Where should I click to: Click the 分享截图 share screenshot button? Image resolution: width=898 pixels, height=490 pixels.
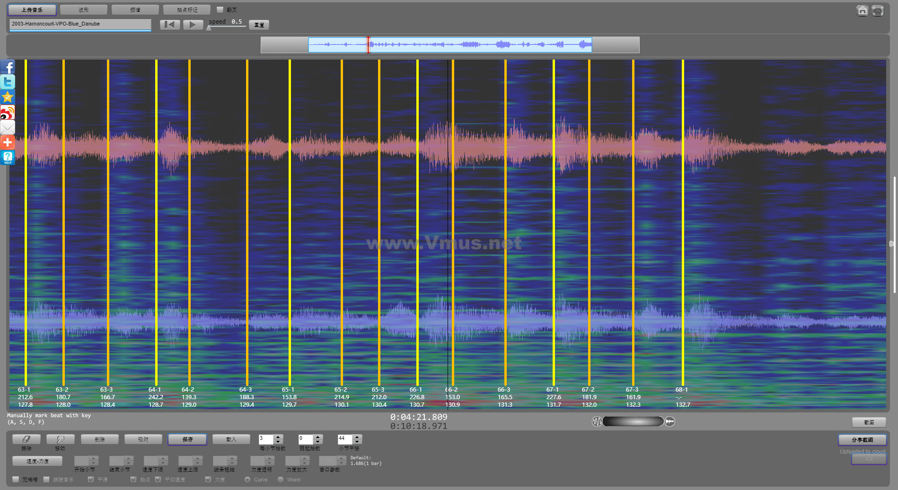(863, 440)
